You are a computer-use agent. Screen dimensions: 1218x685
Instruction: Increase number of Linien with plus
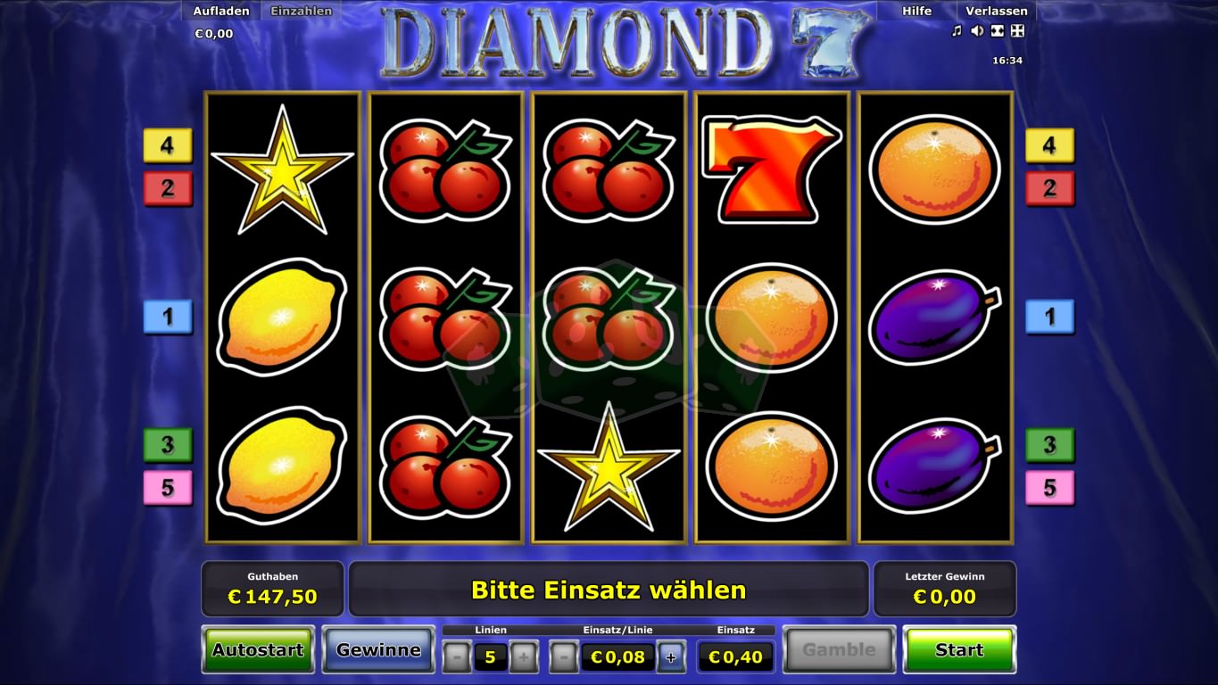[524, 657]
